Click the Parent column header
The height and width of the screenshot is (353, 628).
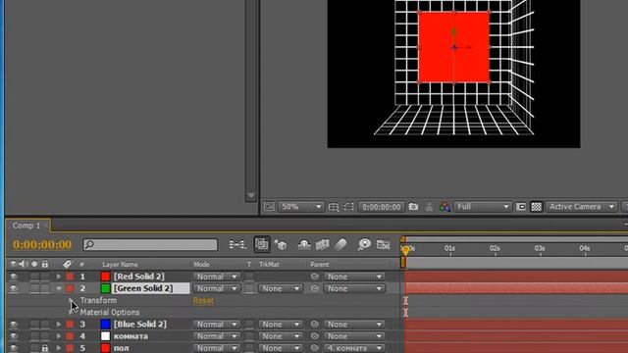pyautogui.click(x=320, y=264)
